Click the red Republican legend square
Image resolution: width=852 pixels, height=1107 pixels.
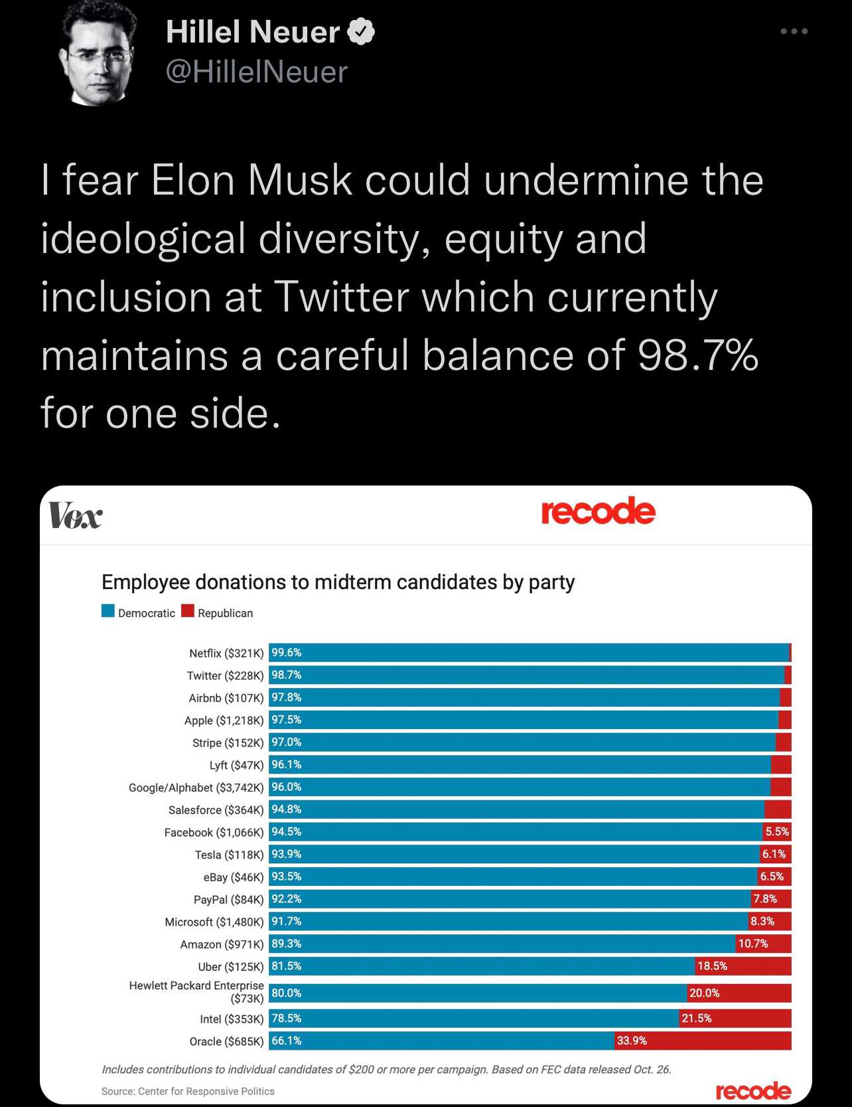coord(188,611)
